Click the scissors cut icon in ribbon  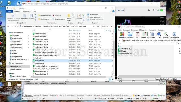pyautogui.click(x=35, y=14)
